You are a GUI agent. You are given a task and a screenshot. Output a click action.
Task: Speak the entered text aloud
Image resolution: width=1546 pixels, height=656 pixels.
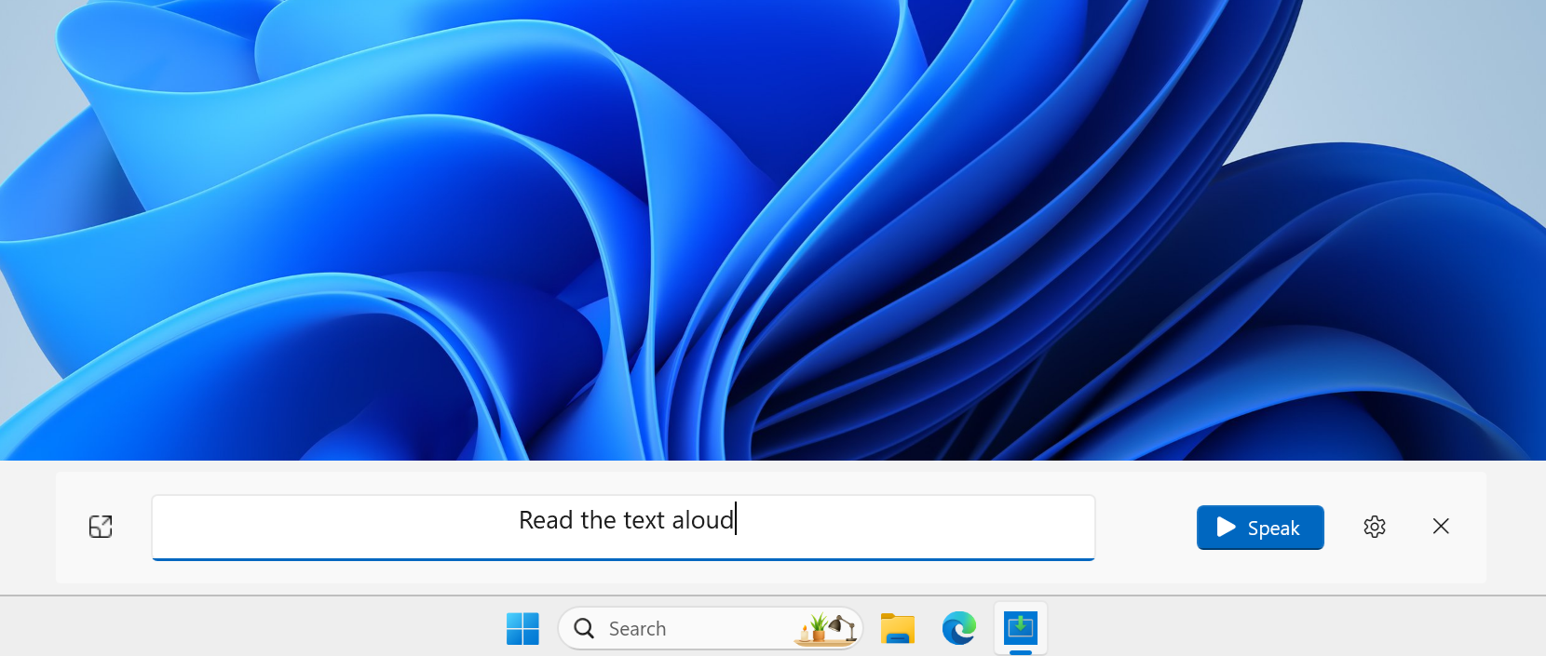pyautogui.click(x=1260, y=528)
